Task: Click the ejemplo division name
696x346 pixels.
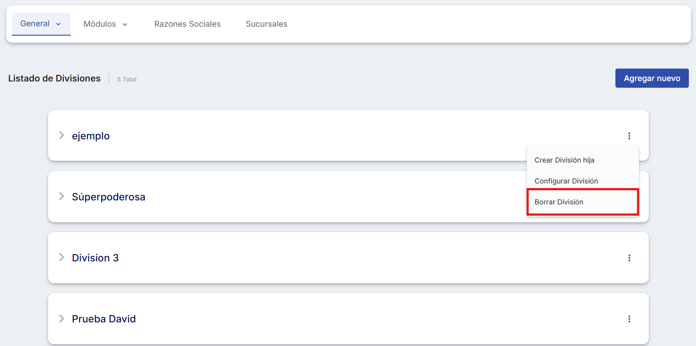Action: (x=91, y=136)
